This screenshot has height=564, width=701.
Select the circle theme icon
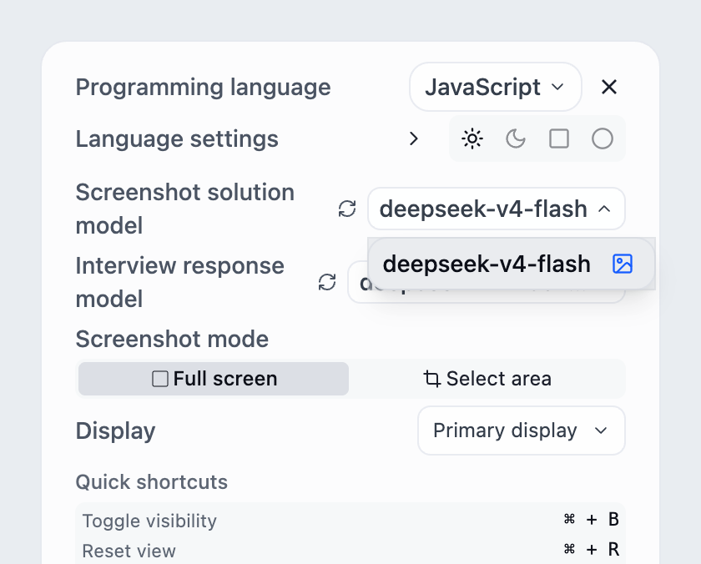603,138
